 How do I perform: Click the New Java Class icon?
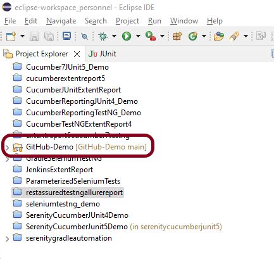tap(193, 36)
